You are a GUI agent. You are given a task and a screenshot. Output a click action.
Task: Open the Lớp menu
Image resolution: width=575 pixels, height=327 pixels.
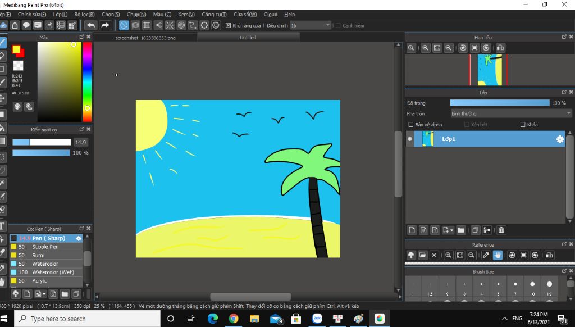60,14
